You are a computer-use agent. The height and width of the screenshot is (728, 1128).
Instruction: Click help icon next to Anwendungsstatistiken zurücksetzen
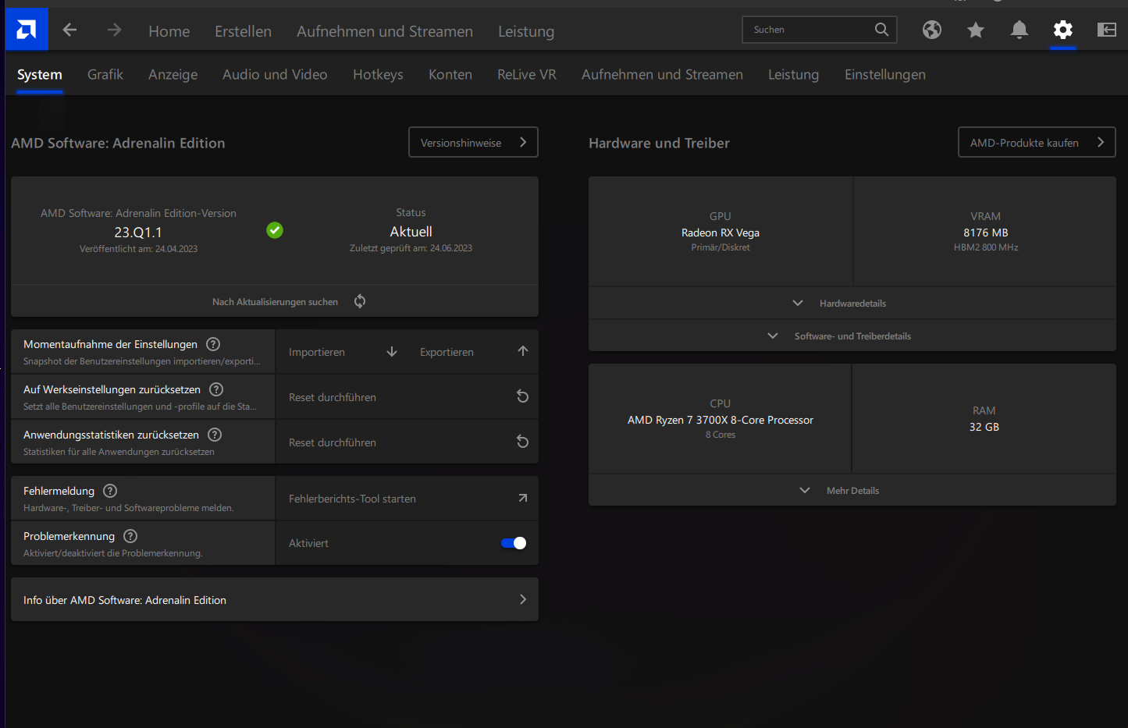pyautogui.click(x=215, y=435)
